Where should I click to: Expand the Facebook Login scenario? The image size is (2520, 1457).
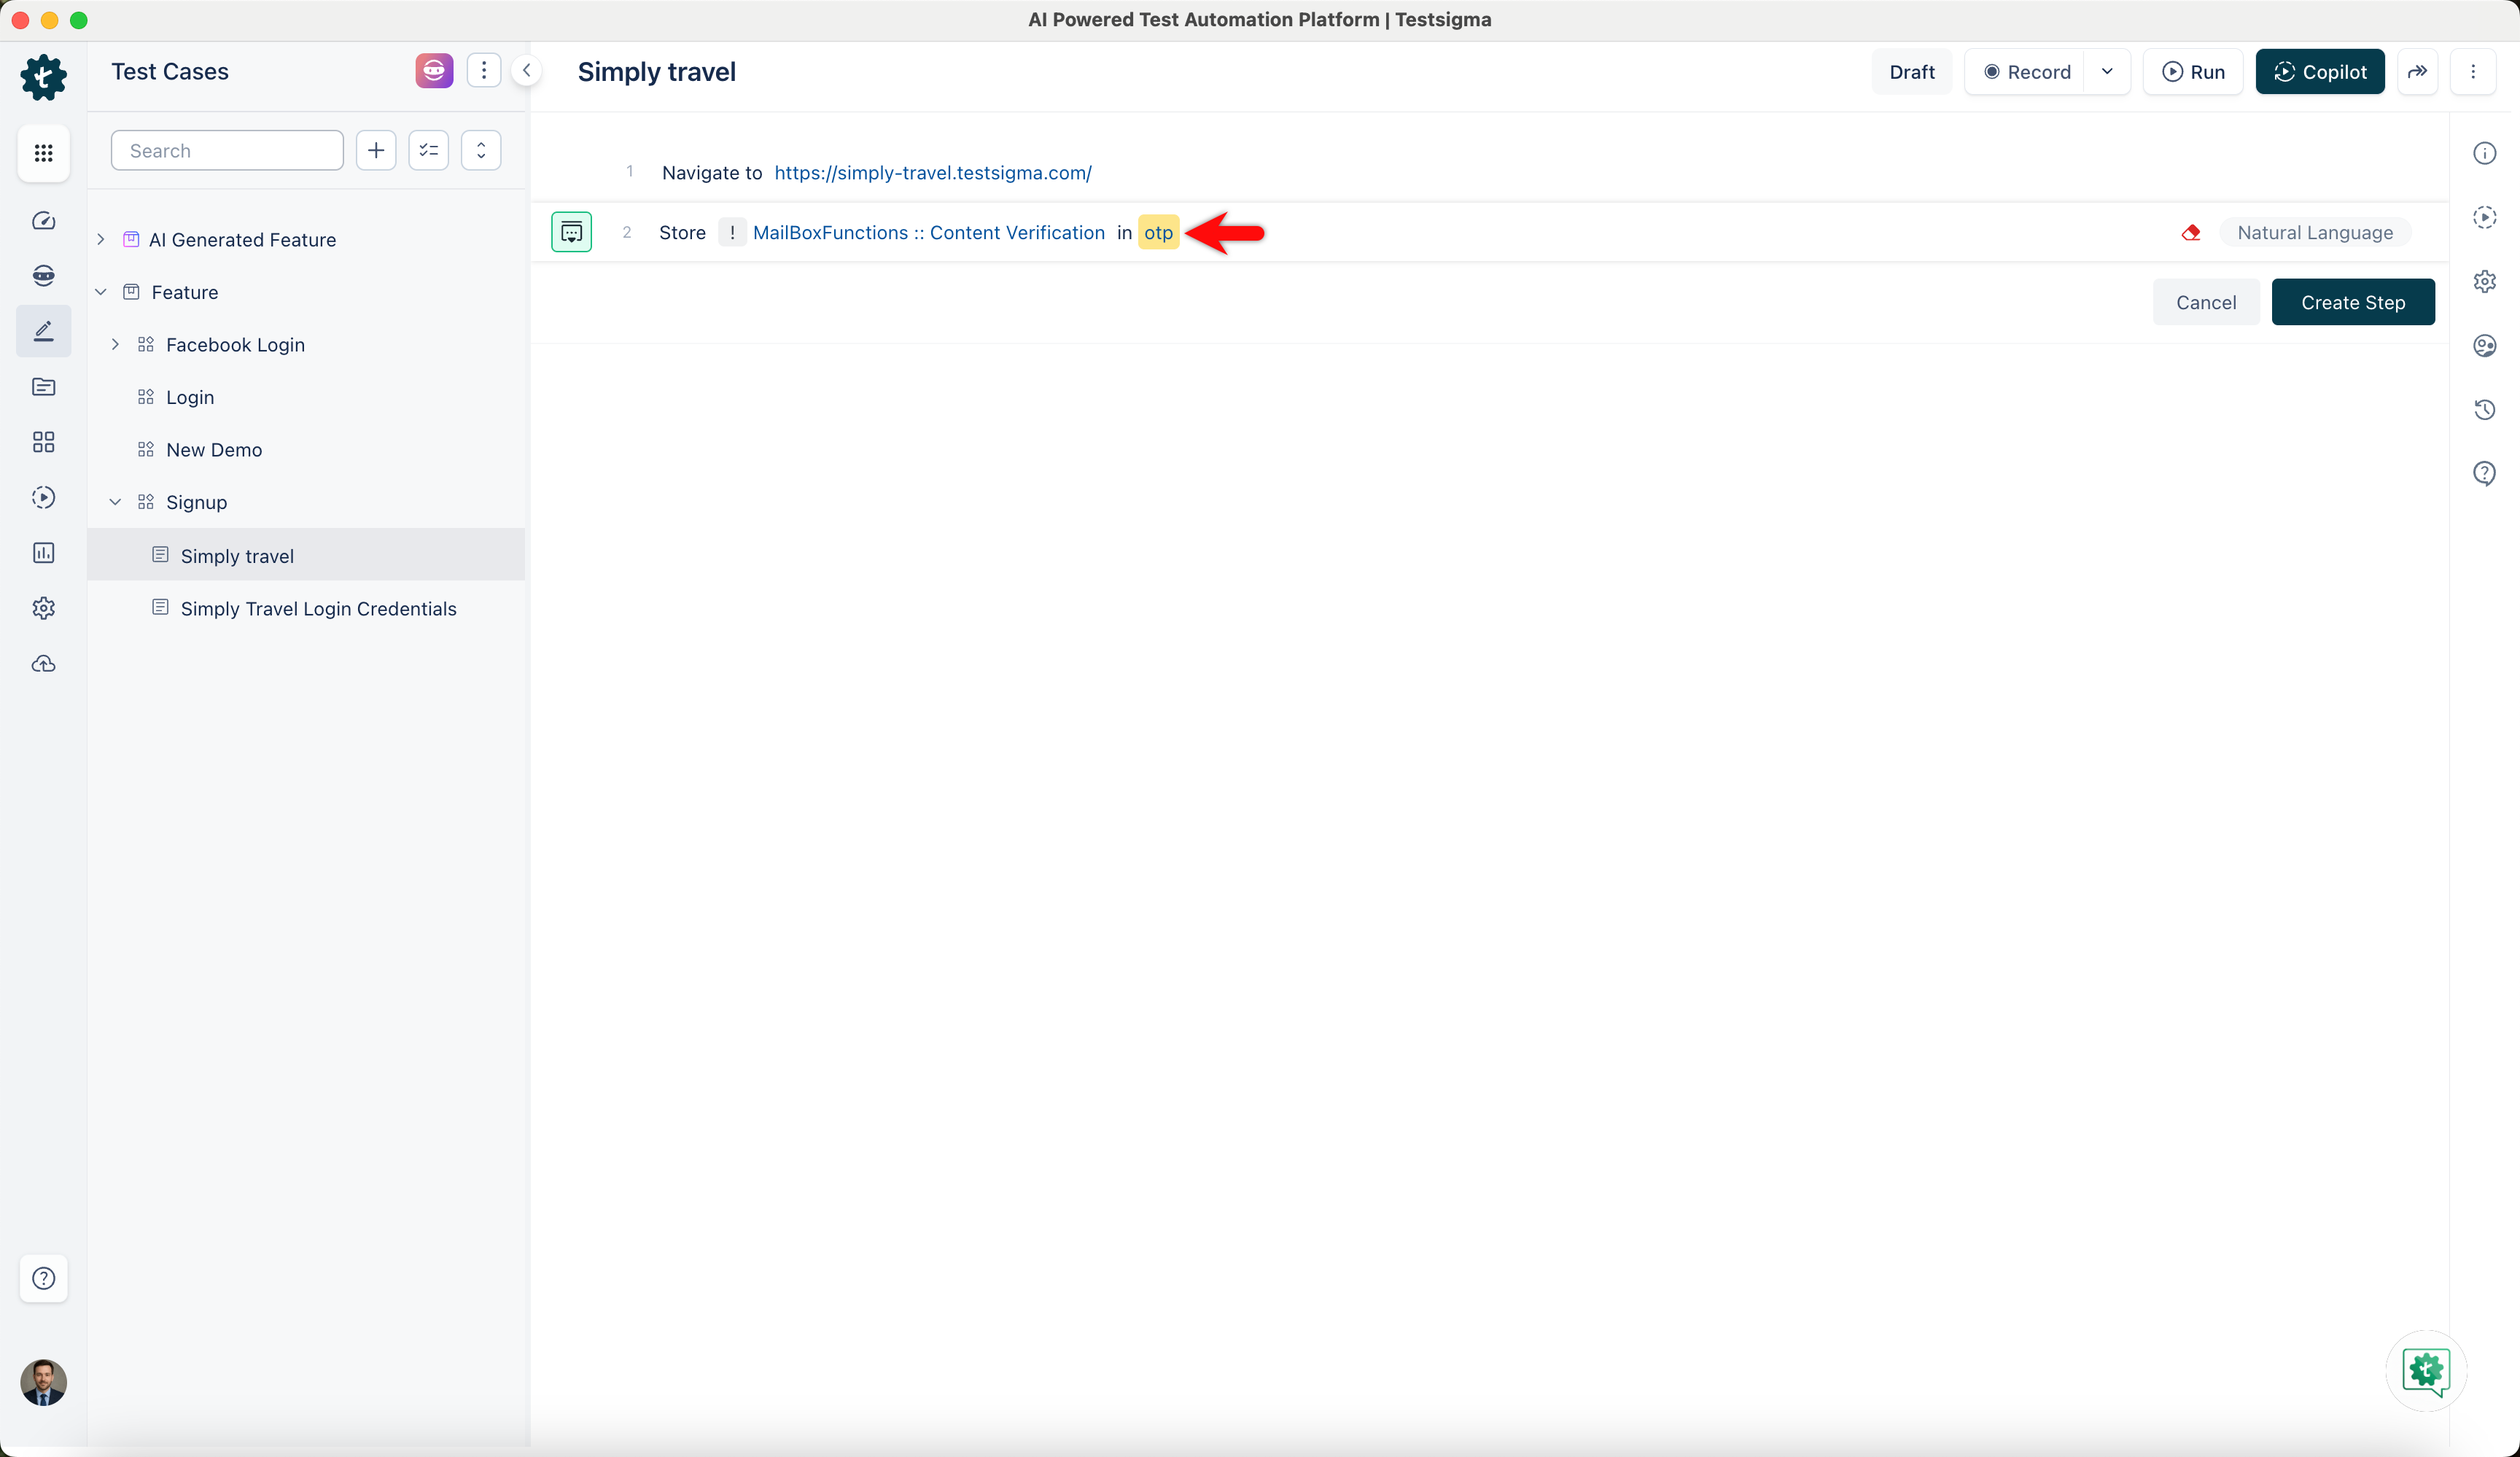pyautogui.click(x=116, y=345)
